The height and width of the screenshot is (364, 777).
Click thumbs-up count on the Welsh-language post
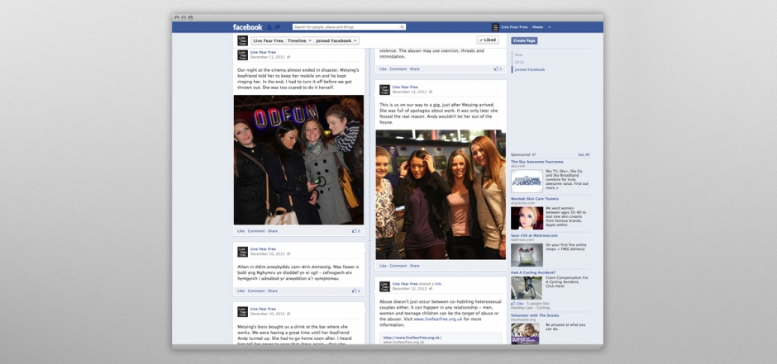point(355,291)
